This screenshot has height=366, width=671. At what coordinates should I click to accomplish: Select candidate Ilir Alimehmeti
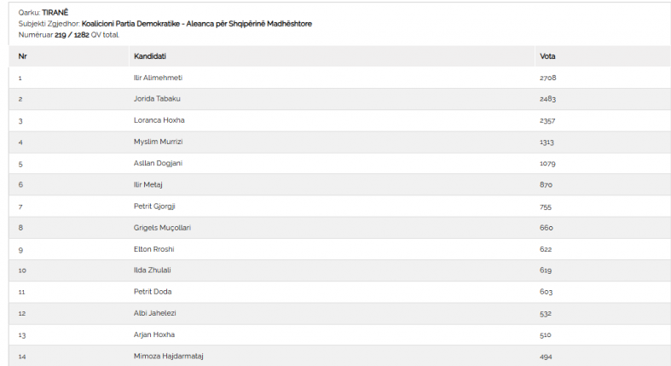point(158,78)
